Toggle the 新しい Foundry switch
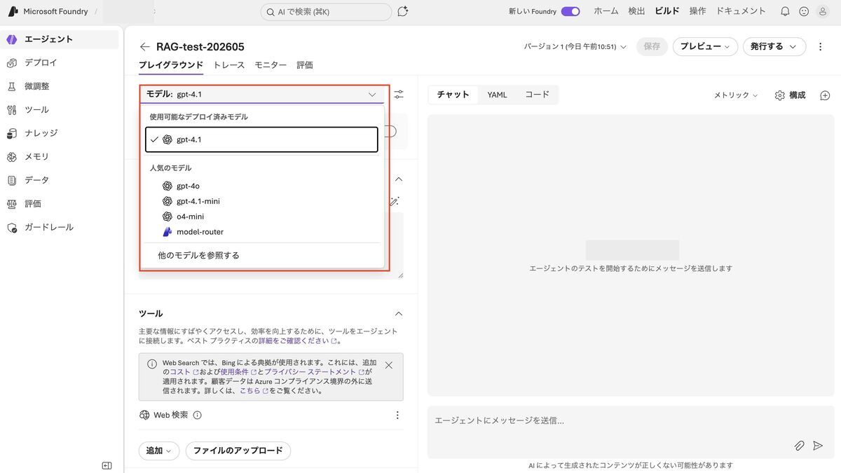The width and height of the screenshot is (841, 473). [570, 11]
